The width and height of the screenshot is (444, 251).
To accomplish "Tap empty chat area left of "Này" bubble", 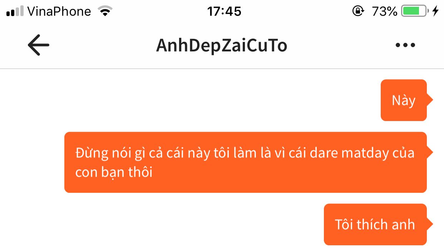I will 189,100.
